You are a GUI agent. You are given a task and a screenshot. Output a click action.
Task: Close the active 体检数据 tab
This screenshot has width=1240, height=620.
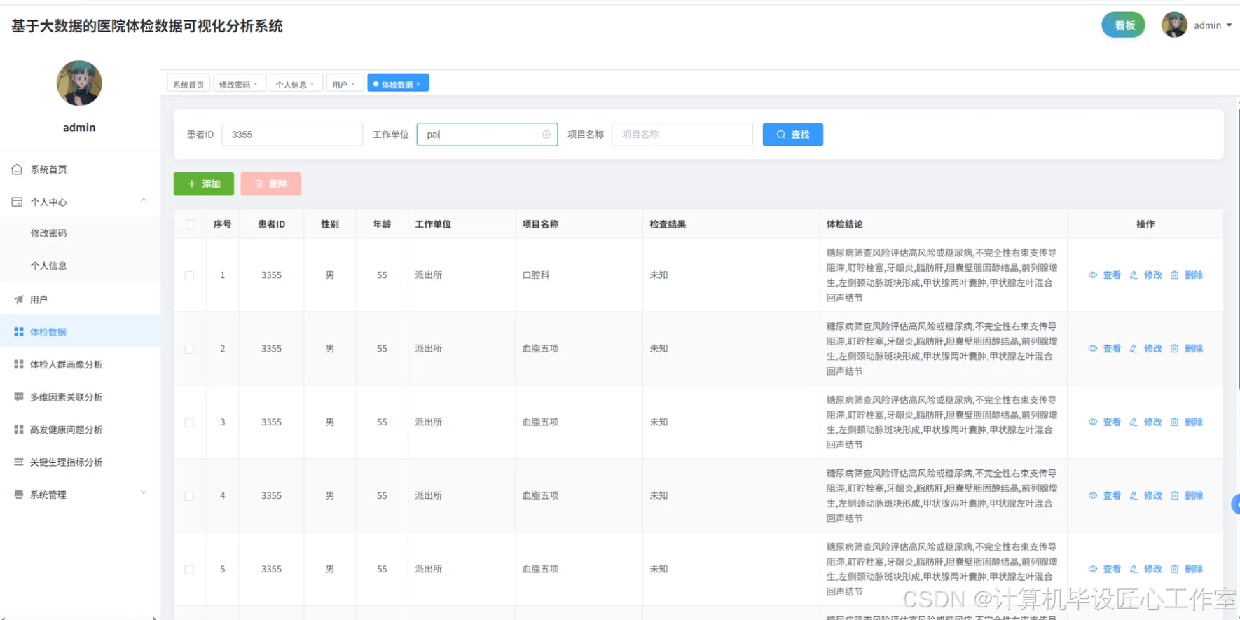click(x=419, y=84)
